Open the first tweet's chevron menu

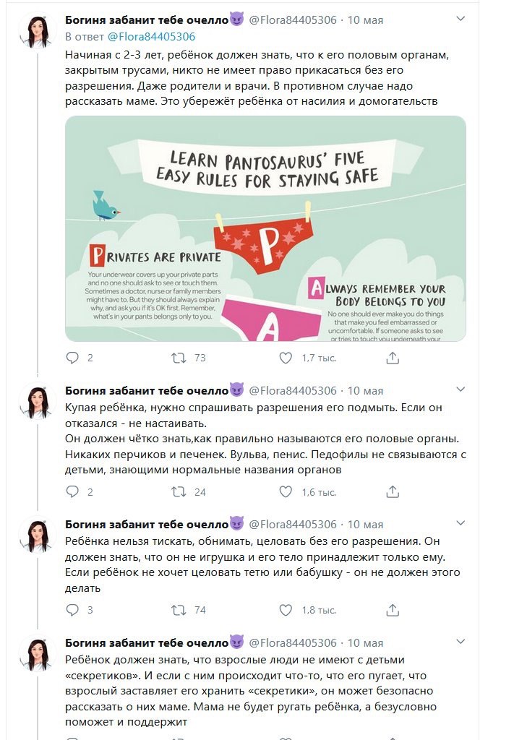(461, 19)
